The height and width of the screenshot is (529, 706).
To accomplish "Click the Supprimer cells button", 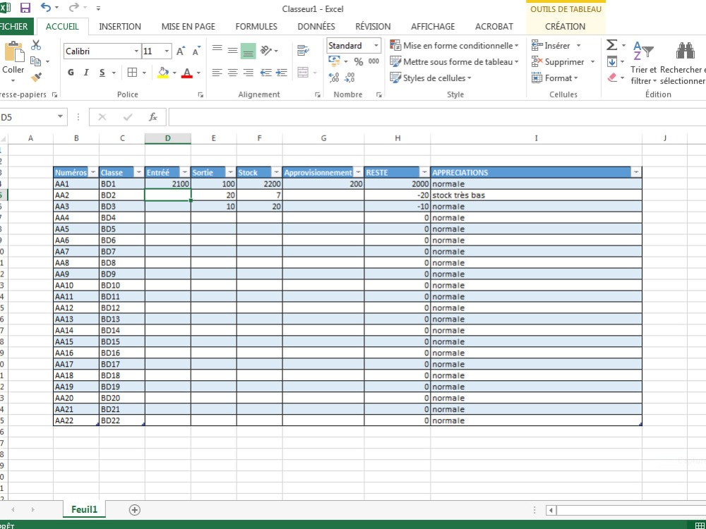I will coord(563,61).
